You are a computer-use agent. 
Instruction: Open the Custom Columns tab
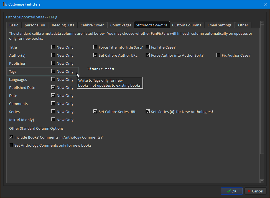tap(186, 25)
